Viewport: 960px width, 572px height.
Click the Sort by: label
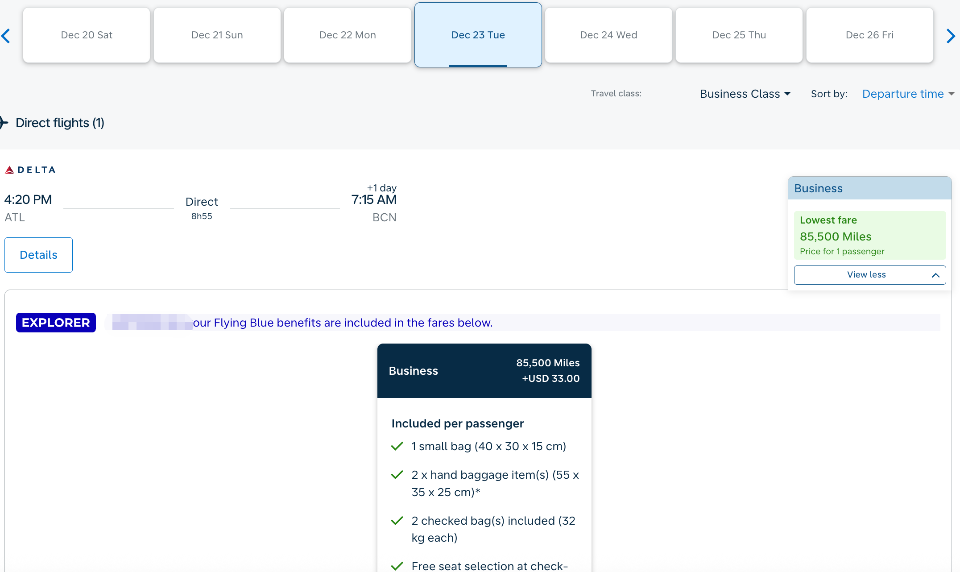829,94
